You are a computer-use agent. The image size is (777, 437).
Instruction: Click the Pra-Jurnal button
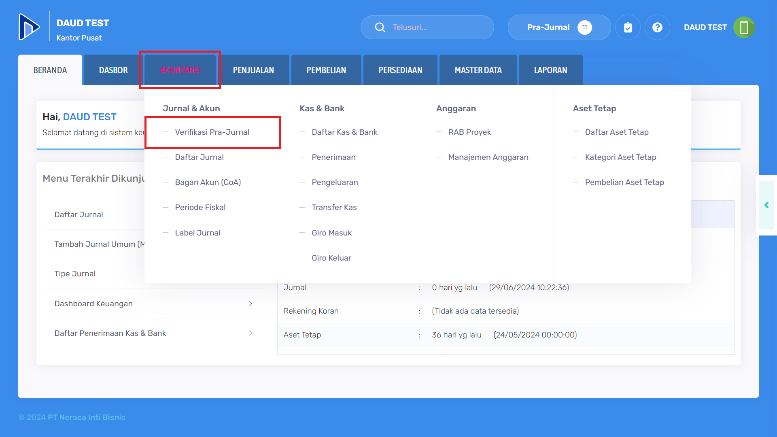pyautogui.click(x=559, y=27)
